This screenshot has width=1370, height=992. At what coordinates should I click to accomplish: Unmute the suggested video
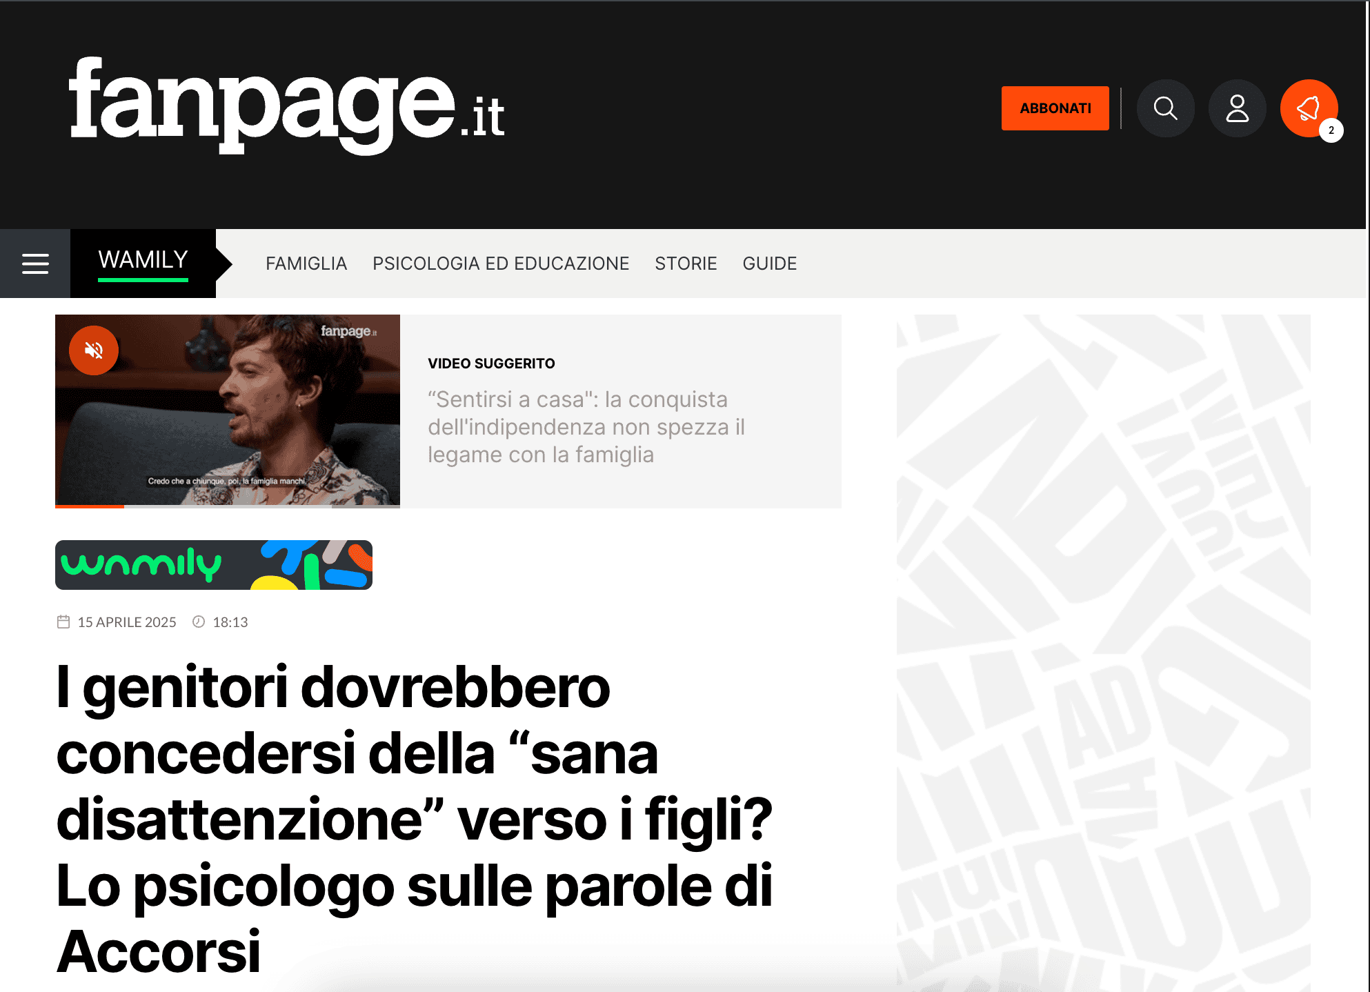(x=94, y=350)
